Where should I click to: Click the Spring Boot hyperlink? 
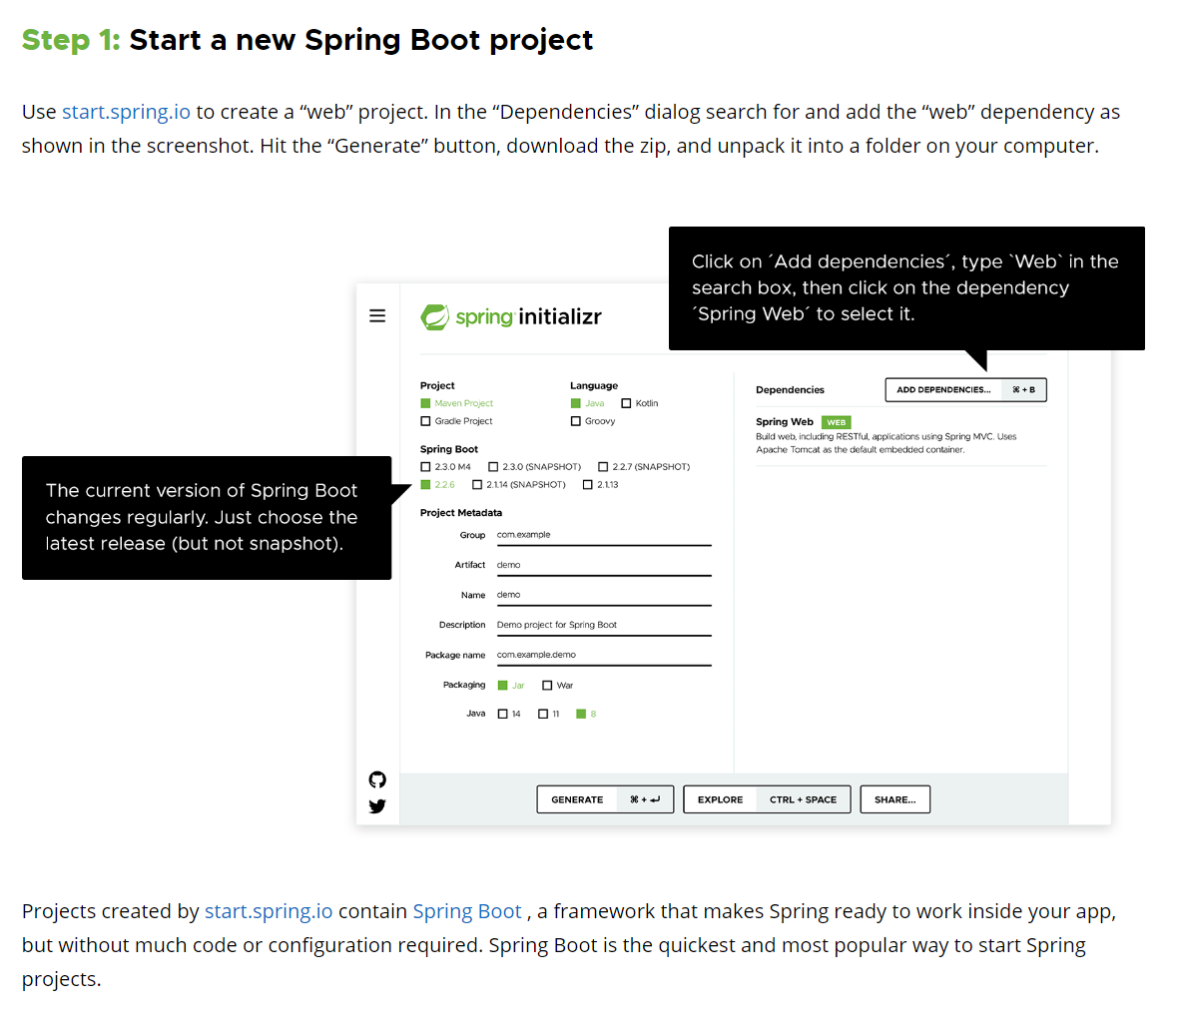click(467, 910)
